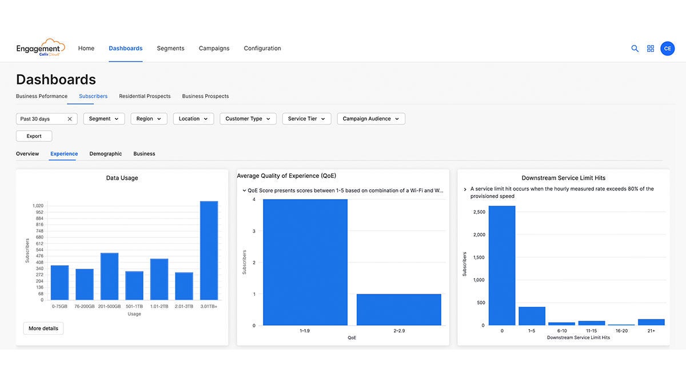This screenshot has height=385, width=686.
Task: Select the Residential Prospects tab
Action: [145, 96]
